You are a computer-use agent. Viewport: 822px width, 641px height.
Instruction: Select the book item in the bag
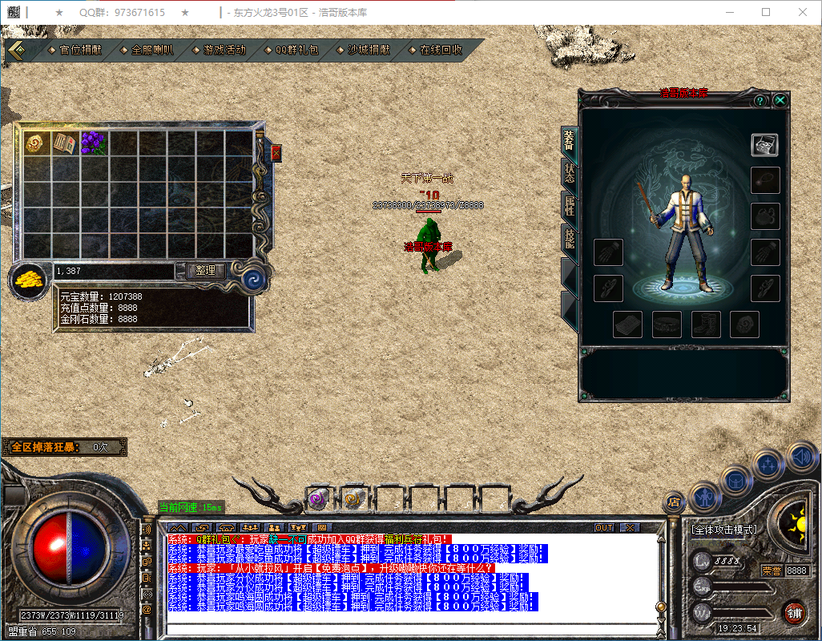(66, 143)
